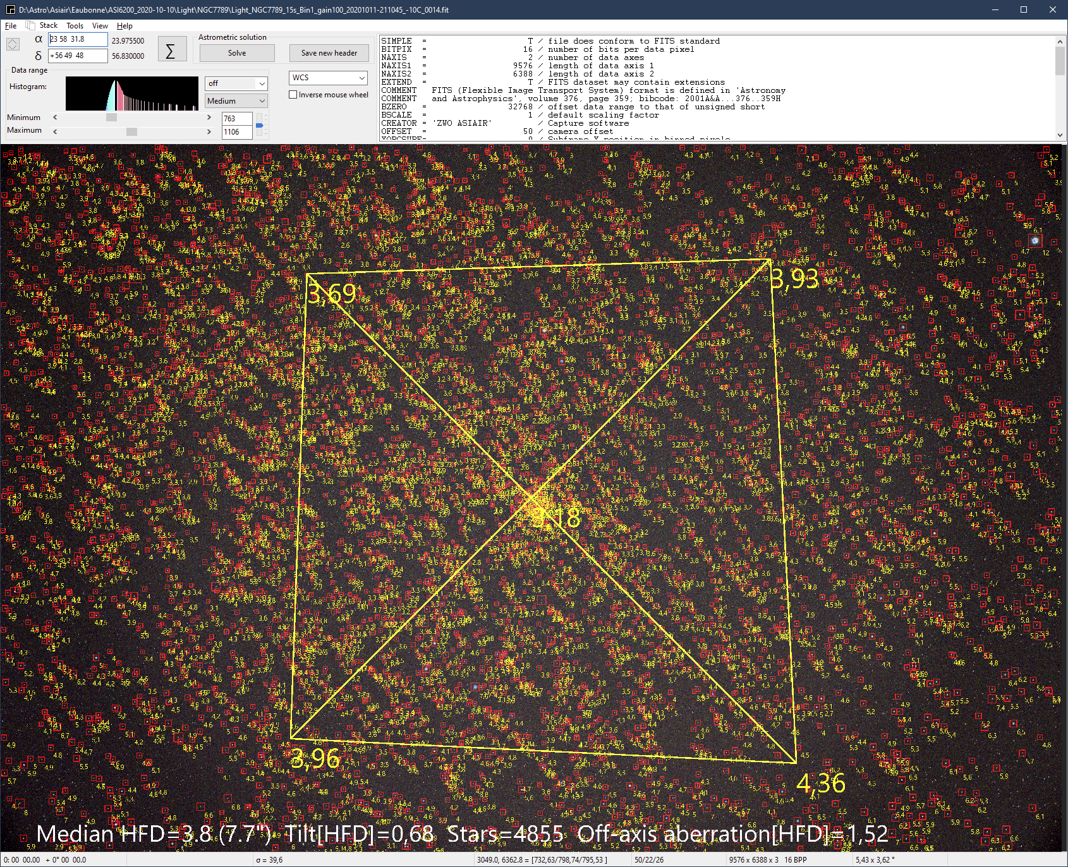Viewport: 1068px width, 867px height.
Task: Click the top-left corner HFD value 3,69
Action: 332,294
